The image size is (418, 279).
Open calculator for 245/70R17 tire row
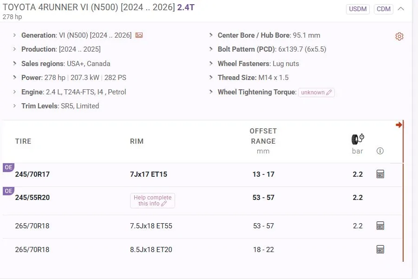pos(380,174)
